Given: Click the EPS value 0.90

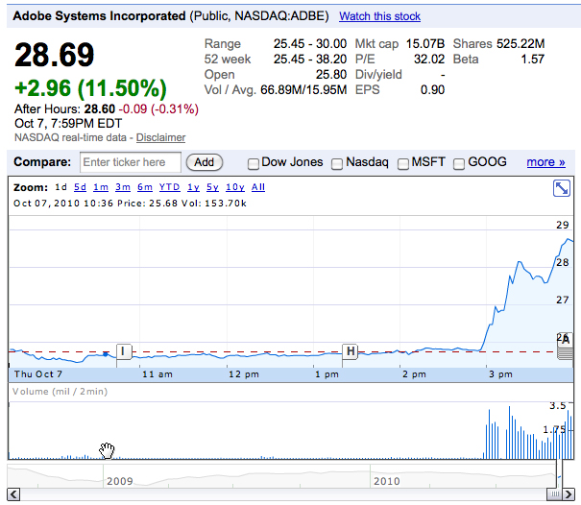Looking at the screenshot, I should point(432,90).
